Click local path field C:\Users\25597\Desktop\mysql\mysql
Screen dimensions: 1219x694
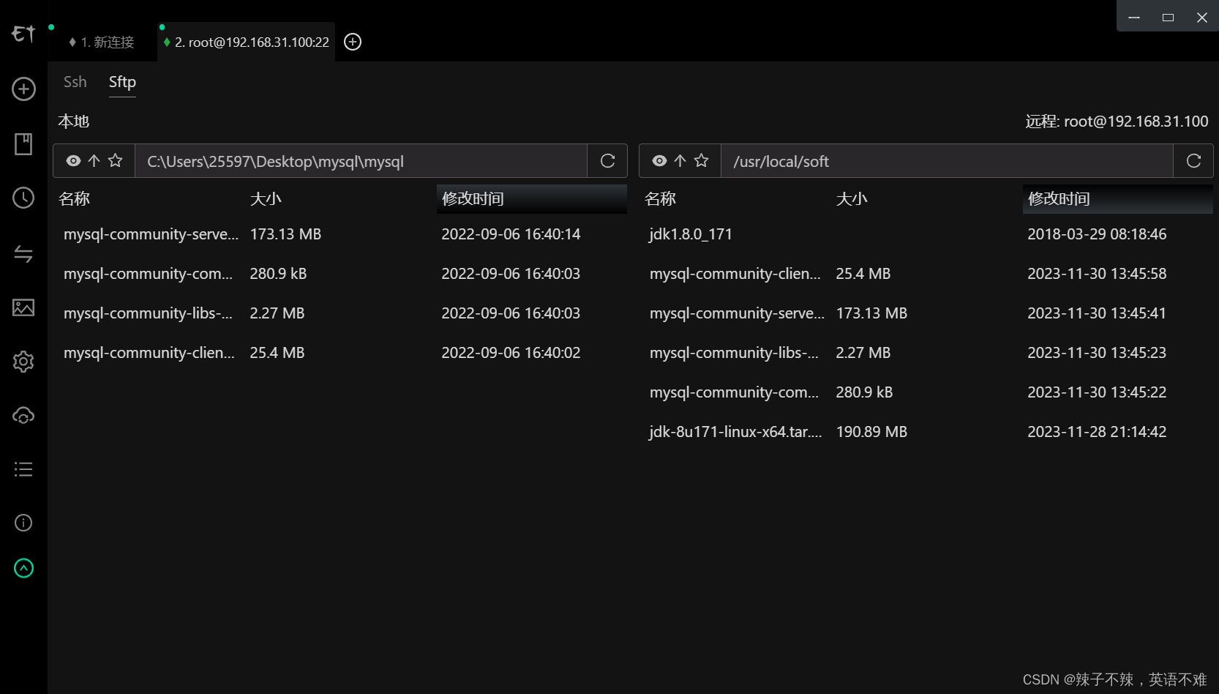[361, 161]
